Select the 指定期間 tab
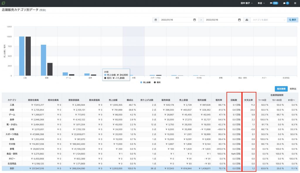 tap(281, 89)
